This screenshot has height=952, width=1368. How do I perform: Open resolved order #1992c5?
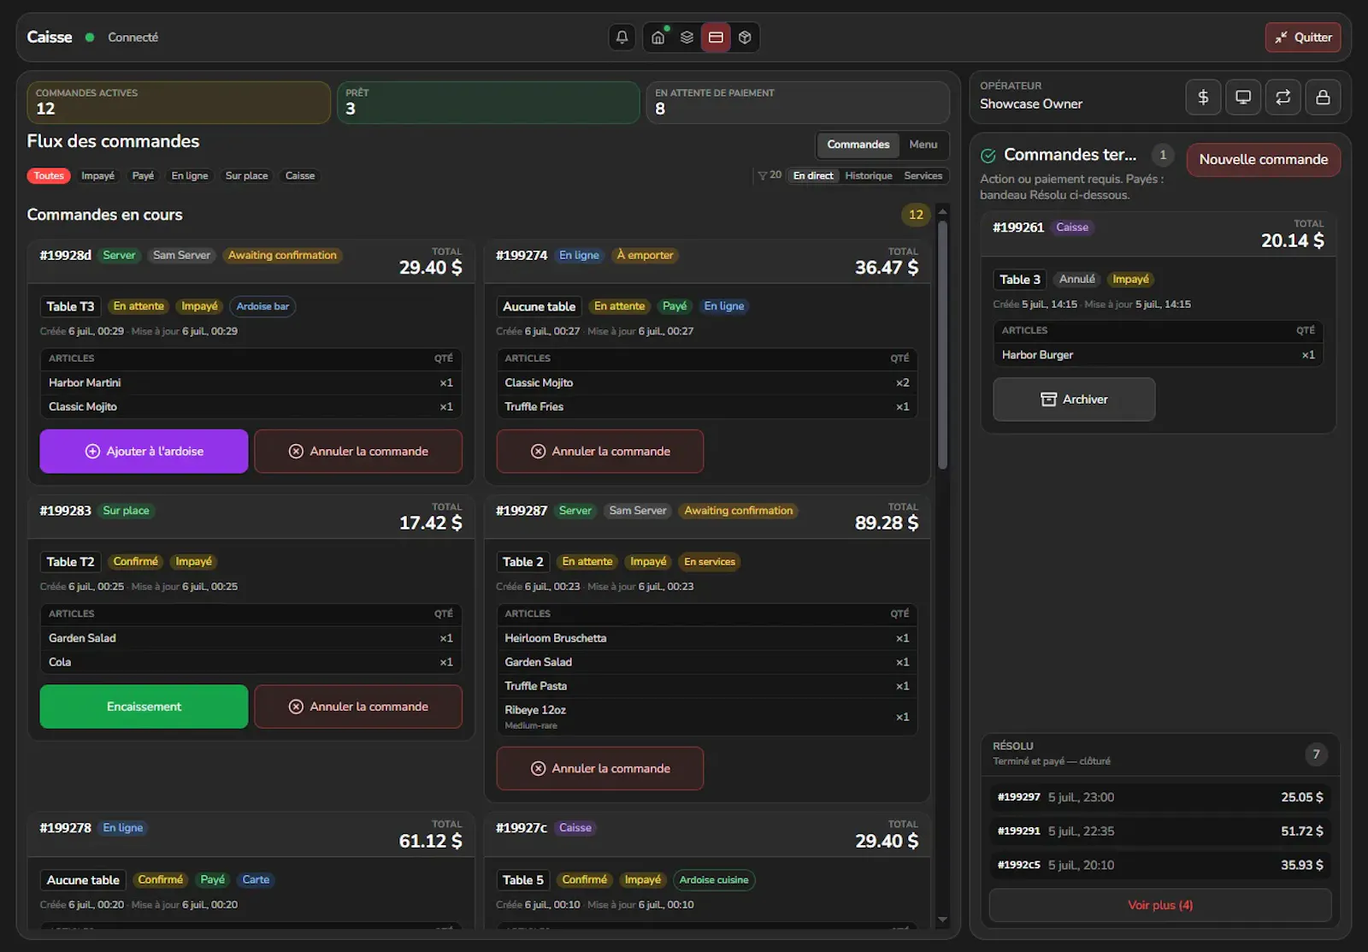pos(1160,865)
